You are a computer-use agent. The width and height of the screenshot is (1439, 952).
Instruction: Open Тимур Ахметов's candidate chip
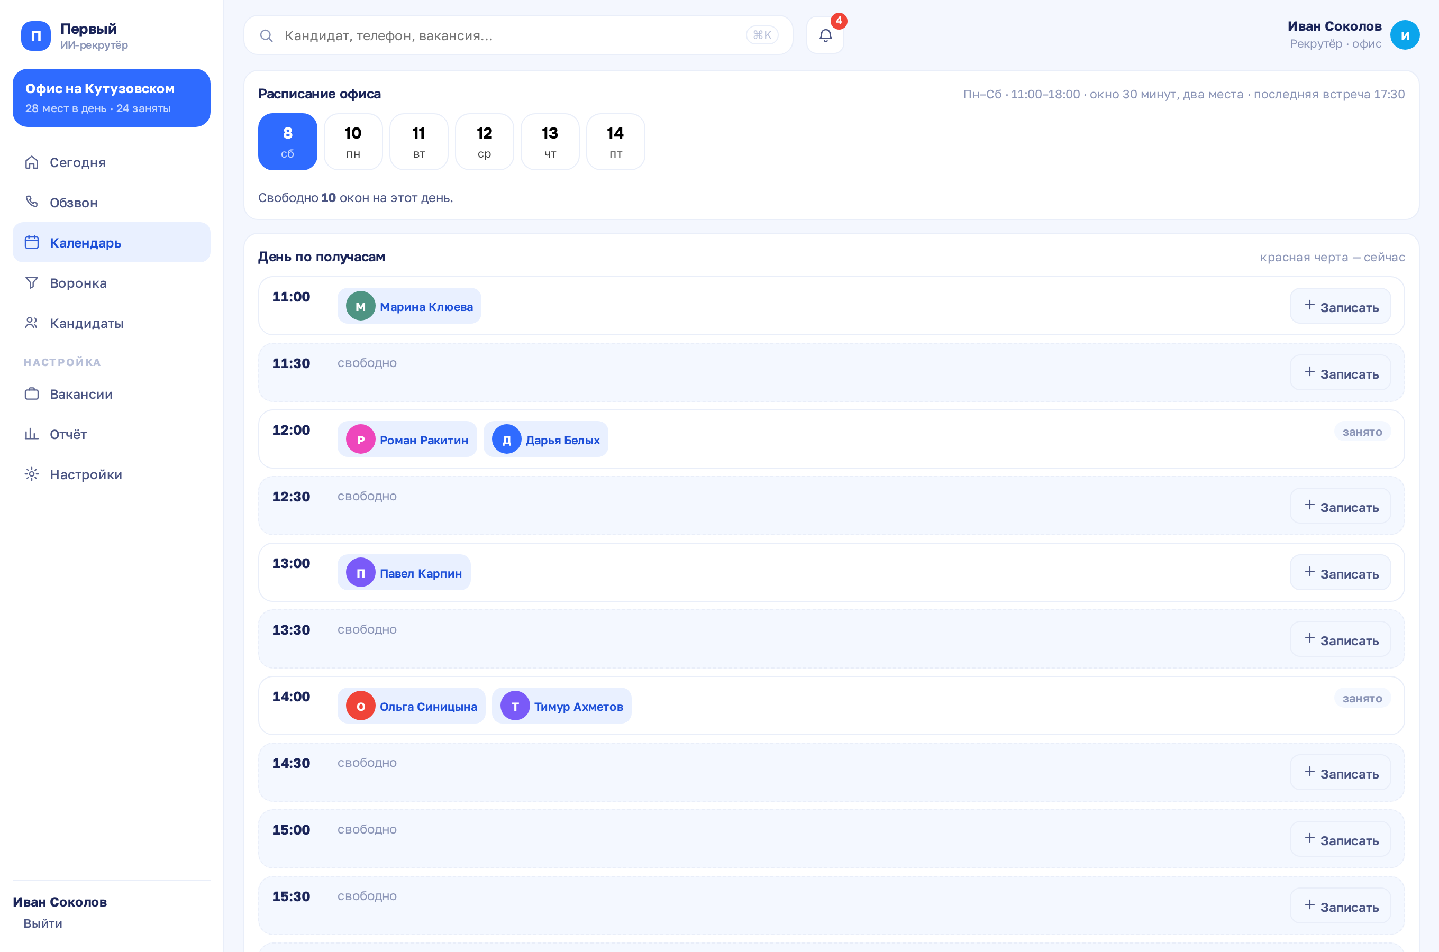tap(562, 706)
